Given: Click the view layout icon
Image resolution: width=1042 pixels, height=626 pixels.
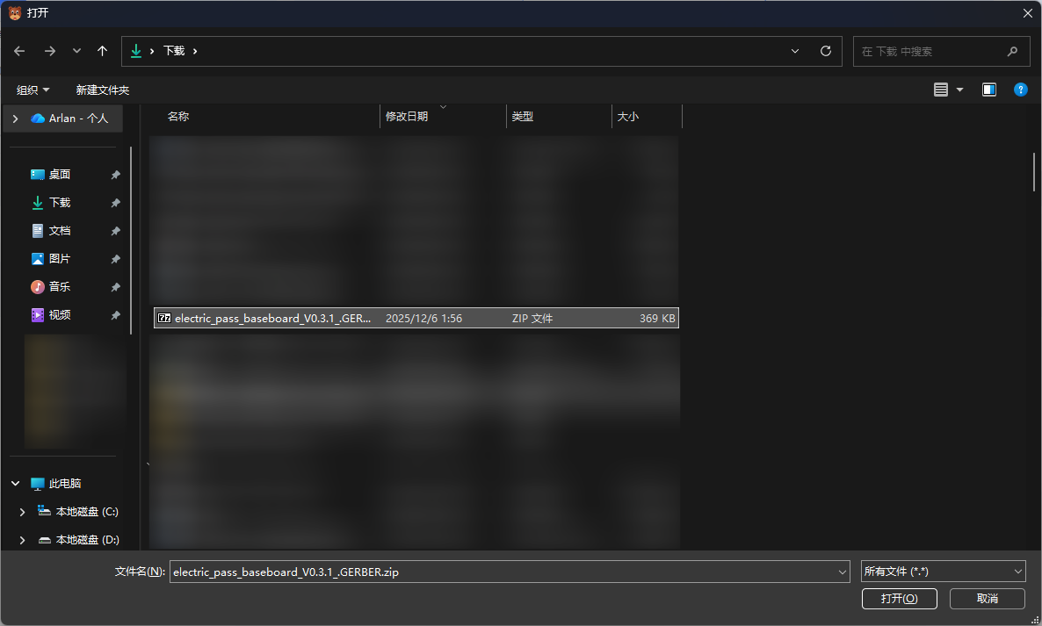Looking at the screenshot, I should point(941,90).
